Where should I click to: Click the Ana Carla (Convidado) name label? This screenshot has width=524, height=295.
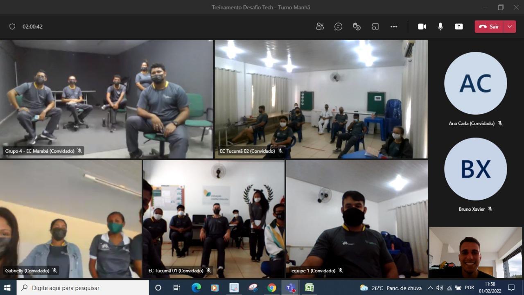tap(472, 123)
